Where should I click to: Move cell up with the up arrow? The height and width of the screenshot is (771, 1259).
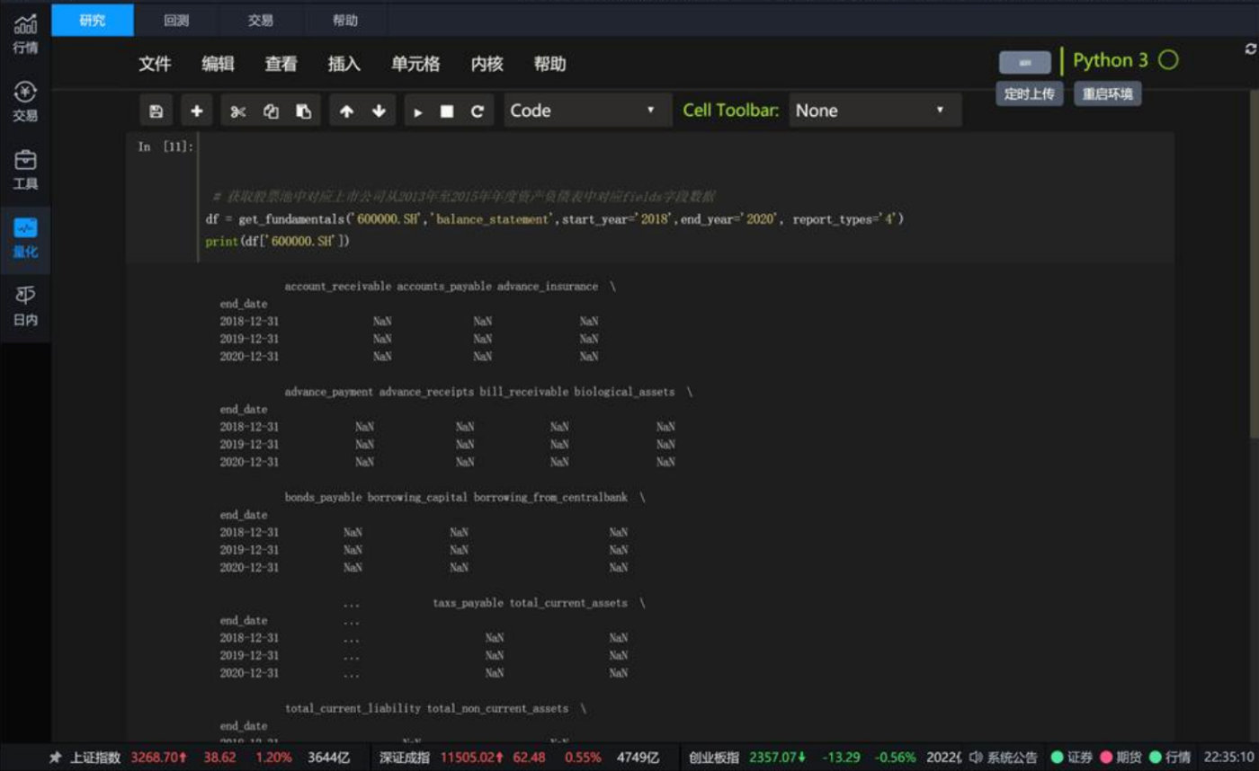[x=346, y=111]
